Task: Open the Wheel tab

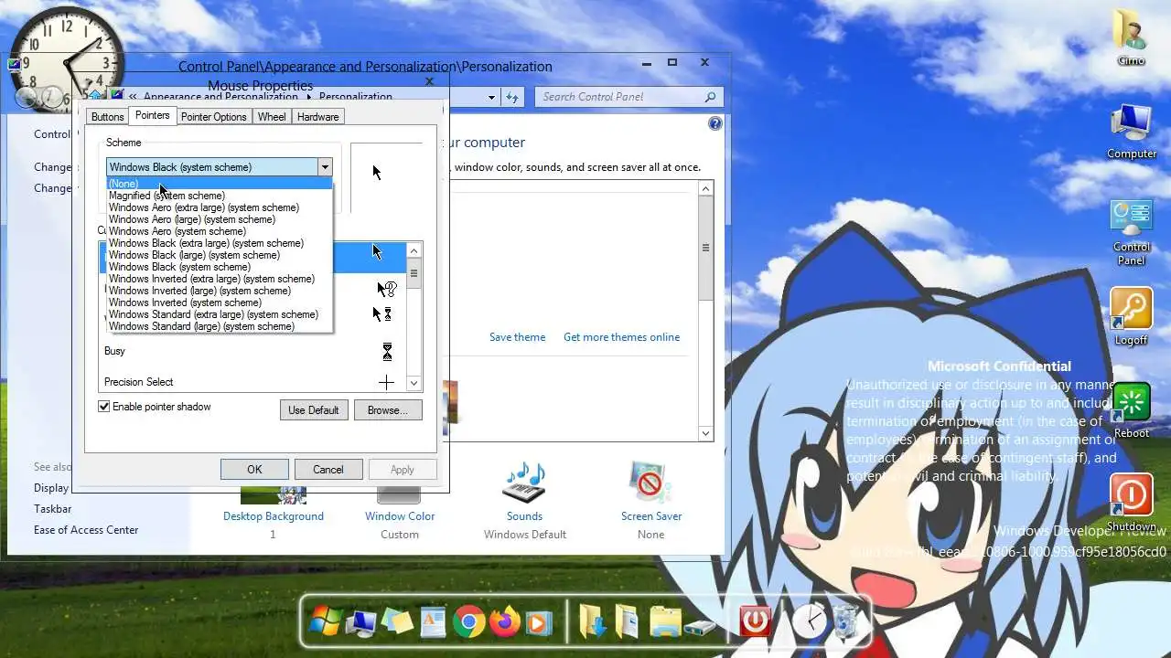Action: (x=272, y=117)
